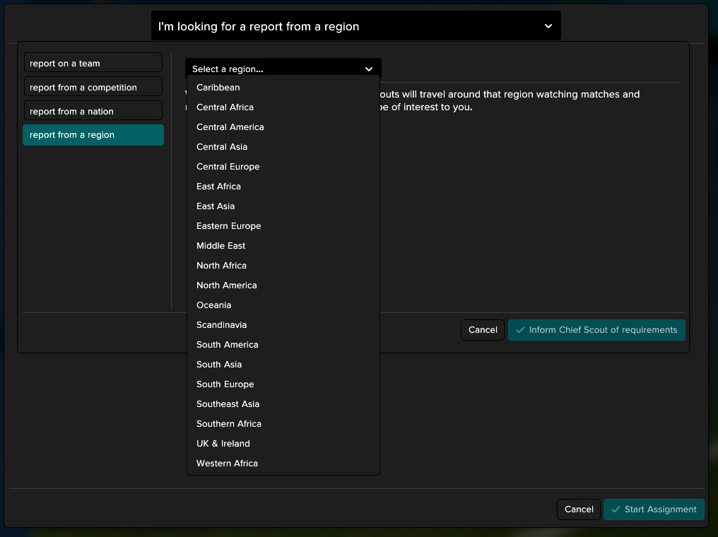Select South America from list

click(x=228, y=345)
